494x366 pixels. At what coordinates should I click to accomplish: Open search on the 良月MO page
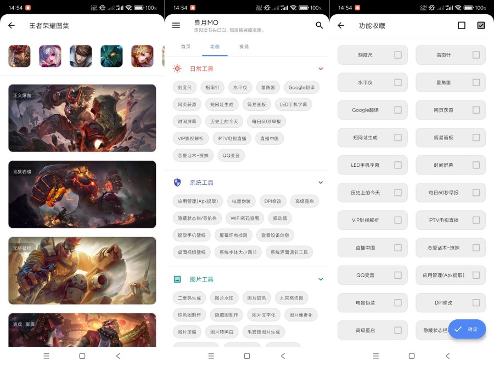tap(319, 25)
